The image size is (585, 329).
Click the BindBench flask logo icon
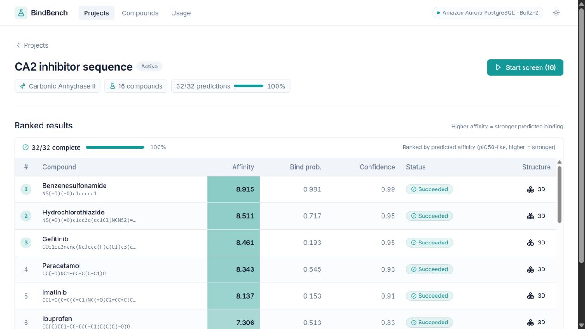tap(21, 13)
